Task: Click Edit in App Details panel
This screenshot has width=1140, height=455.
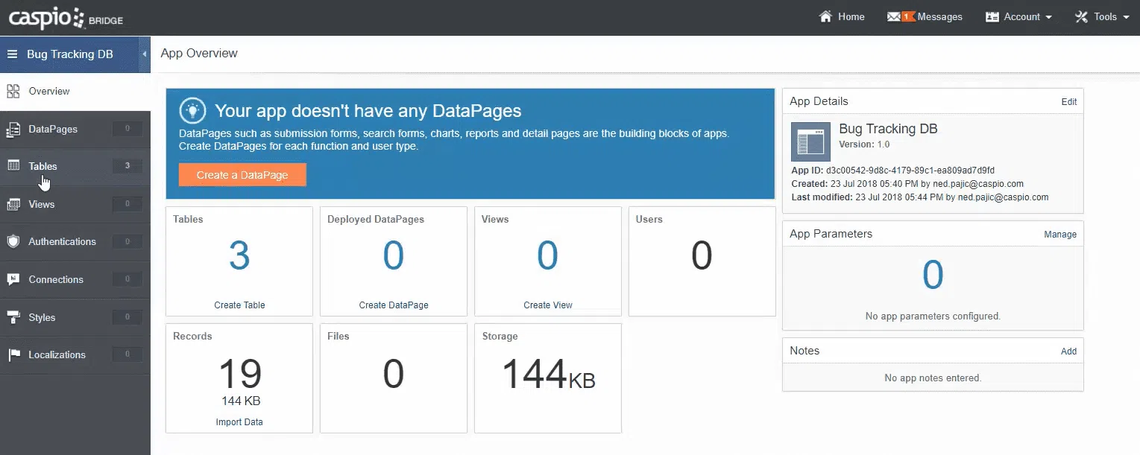Action: tap(1068, 102)
